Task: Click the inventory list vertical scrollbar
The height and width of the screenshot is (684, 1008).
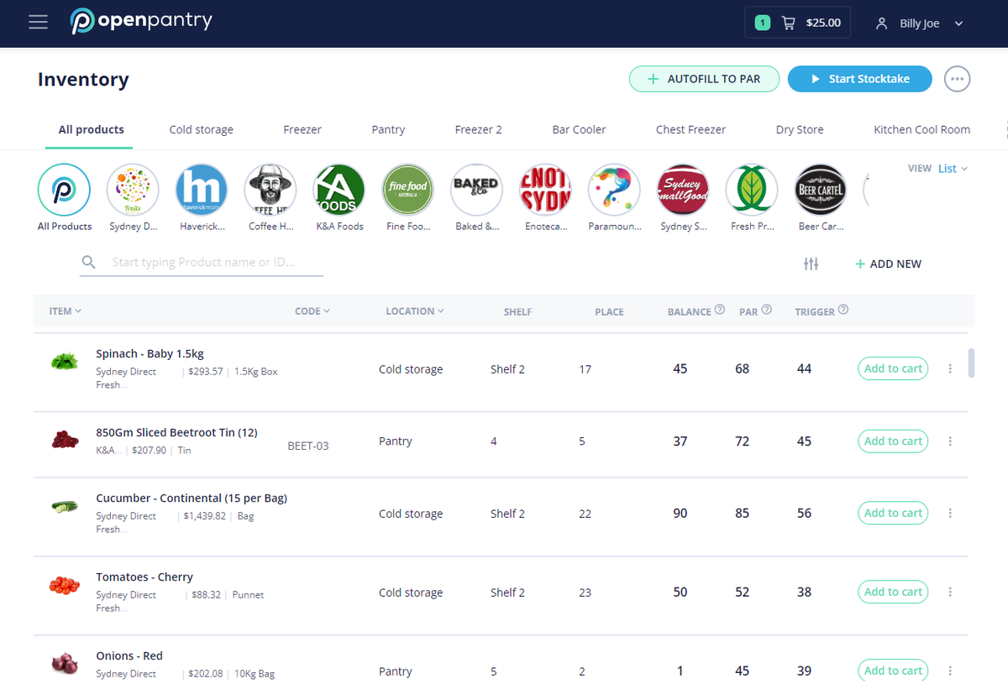Action: (x=971, y=363)
